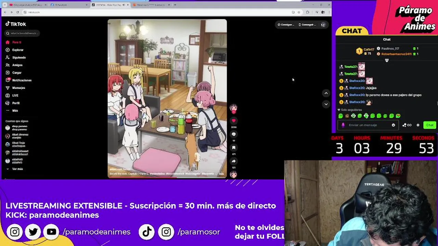Open the browser extensions icon
The height and width of the screenshot is (246, 438).
(x=308, y=12)
